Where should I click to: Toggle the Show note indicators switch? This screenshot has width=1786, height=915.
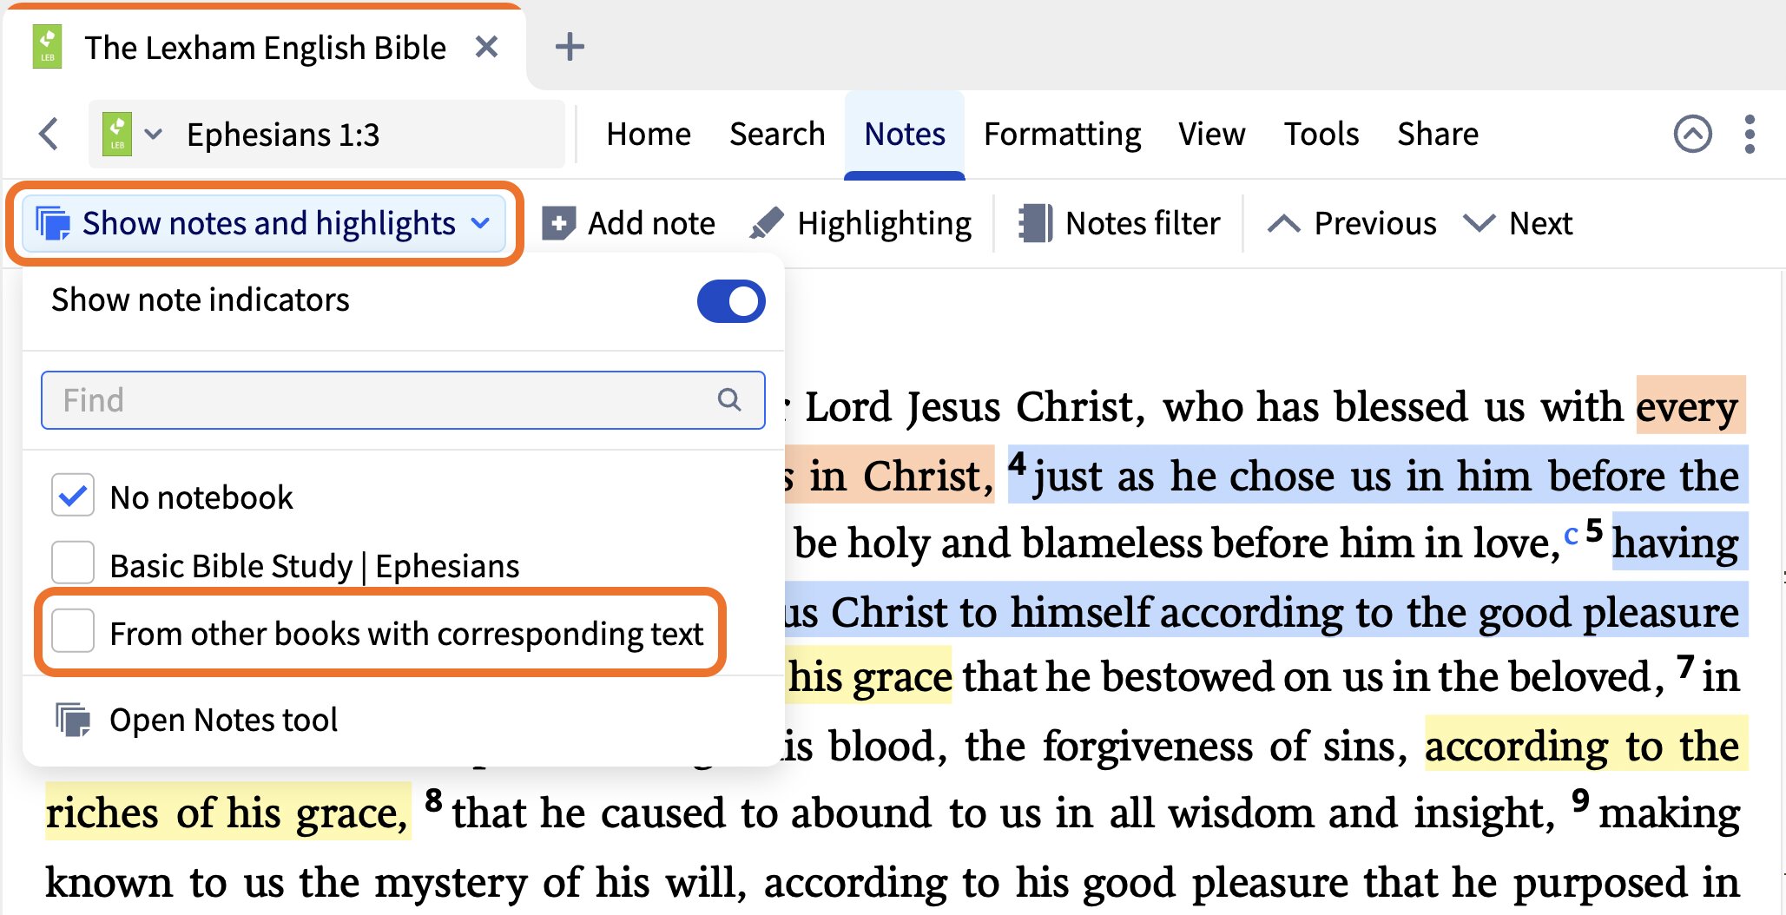[731, 301]
